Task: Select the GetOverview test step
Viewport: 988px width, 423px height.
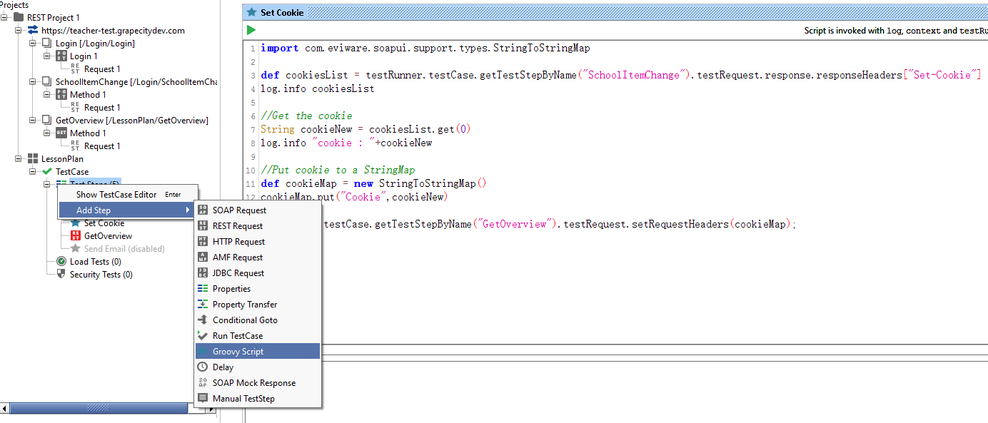Action: click(x=108, y=236)
